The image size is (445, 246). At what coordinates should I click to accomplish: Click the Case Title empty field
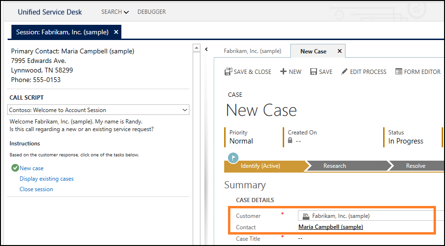300,238
